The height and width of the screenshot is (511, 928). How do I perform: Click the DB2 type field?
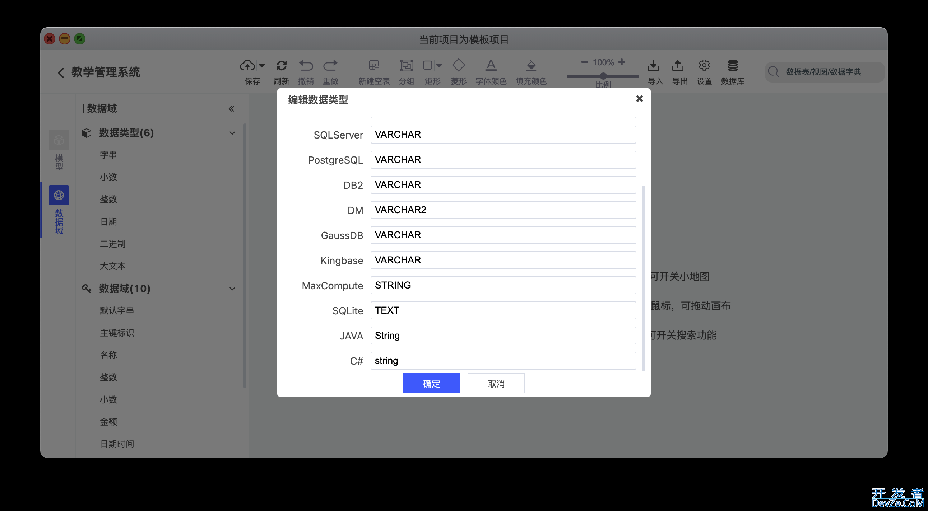pyautogui.click(x=503, y=185)
